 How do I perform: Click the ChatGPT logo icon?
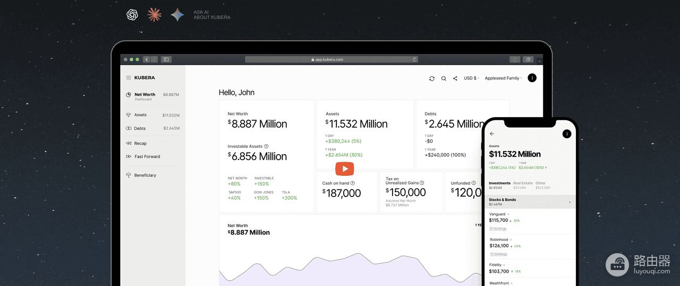[x=132, y=15]
